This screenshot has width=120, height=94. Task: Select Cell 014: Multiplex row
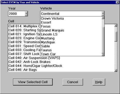[x=24, y=26]
